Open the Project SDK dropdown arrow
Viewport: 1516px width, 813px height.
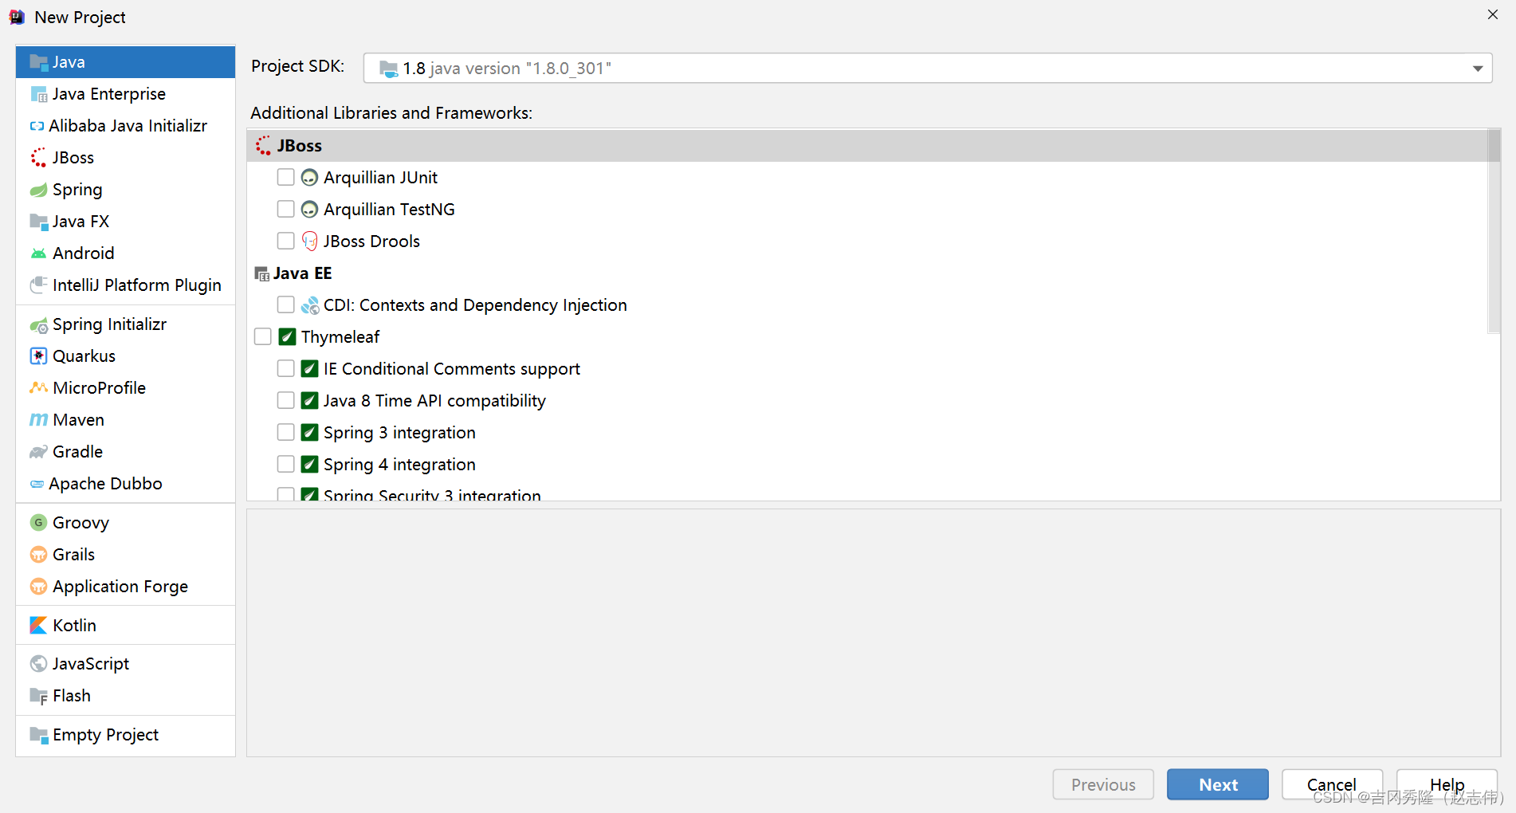(1477, 69)
